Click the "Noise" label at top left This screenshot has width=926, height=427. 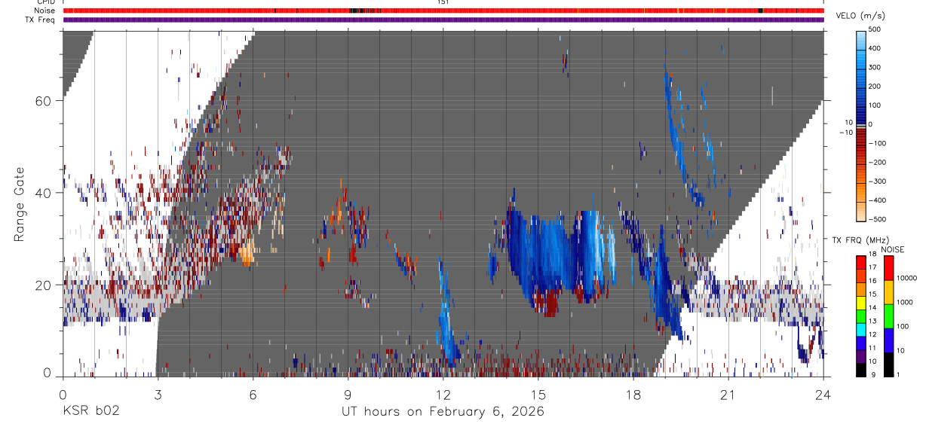[x=45, y=11]
